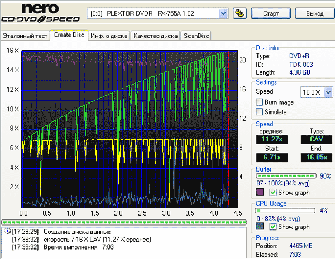Click the drive name combo box field
This screenshot has width=335, height=259.
(157, 13)
